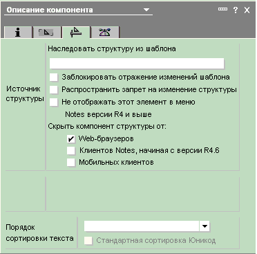
Task: Enable 'Заблокировать отражение изменений шаблона' checkbox
Action: point(54,78)
